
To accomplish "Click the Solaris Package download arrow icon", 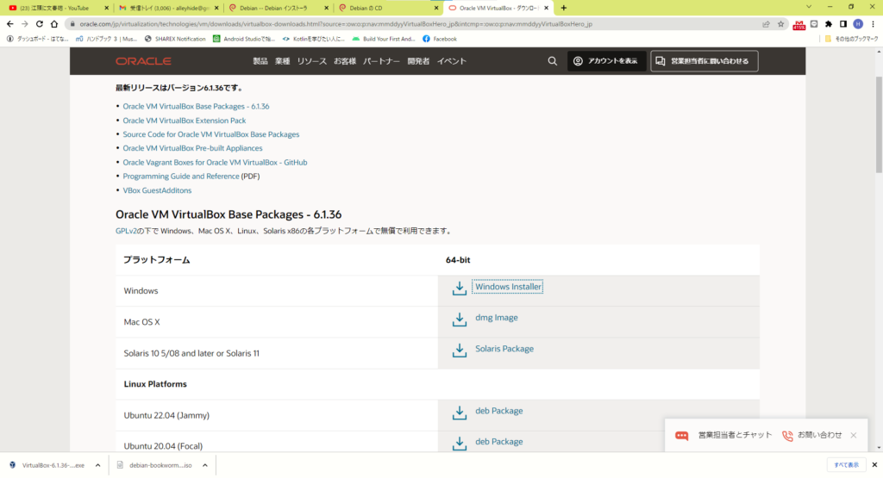I will coord(460,350).
